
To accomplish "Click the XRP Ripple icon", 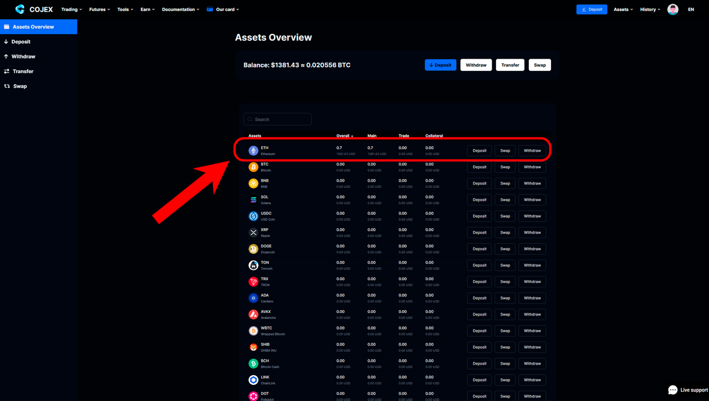I will pyautogui.click(x=253, y=233).
